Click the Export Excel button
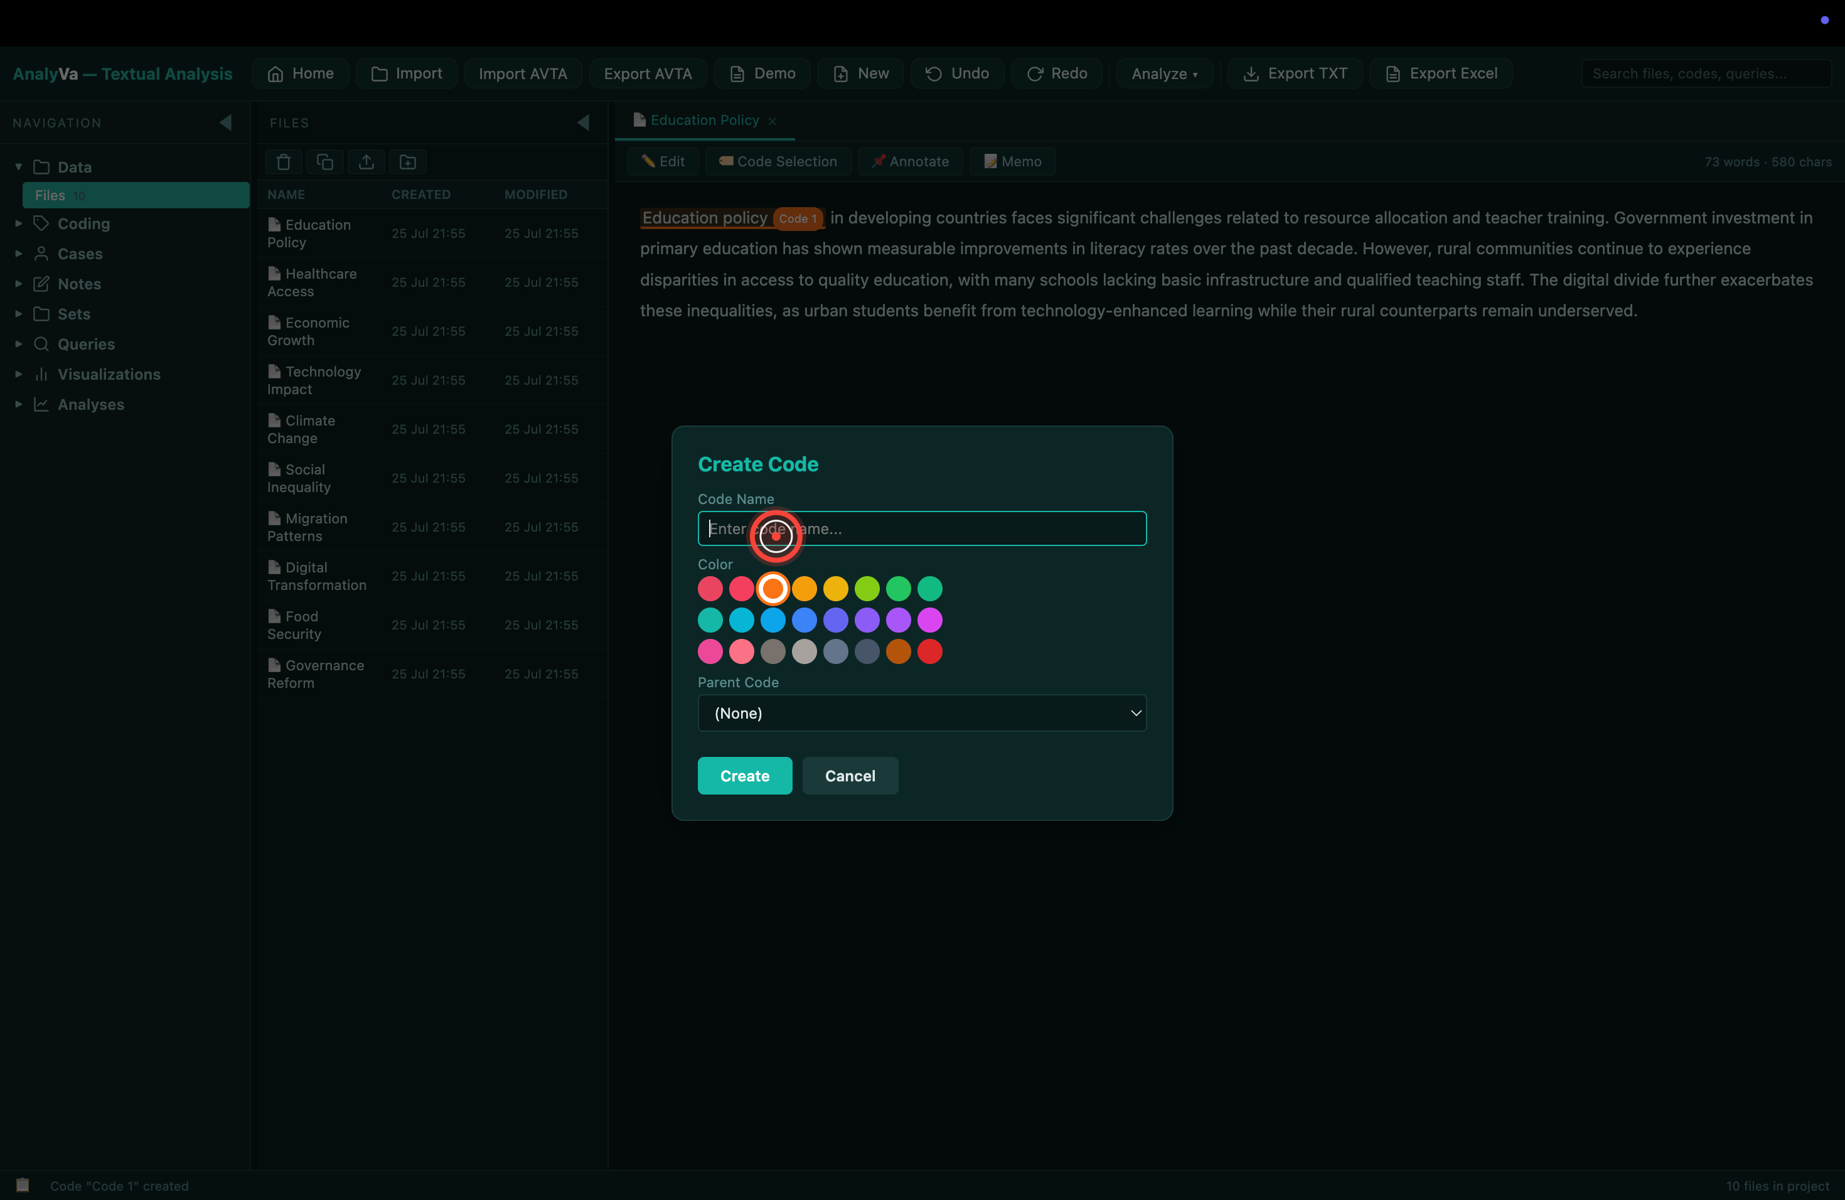The image size is (1845, 1200). pos(1441,73)
